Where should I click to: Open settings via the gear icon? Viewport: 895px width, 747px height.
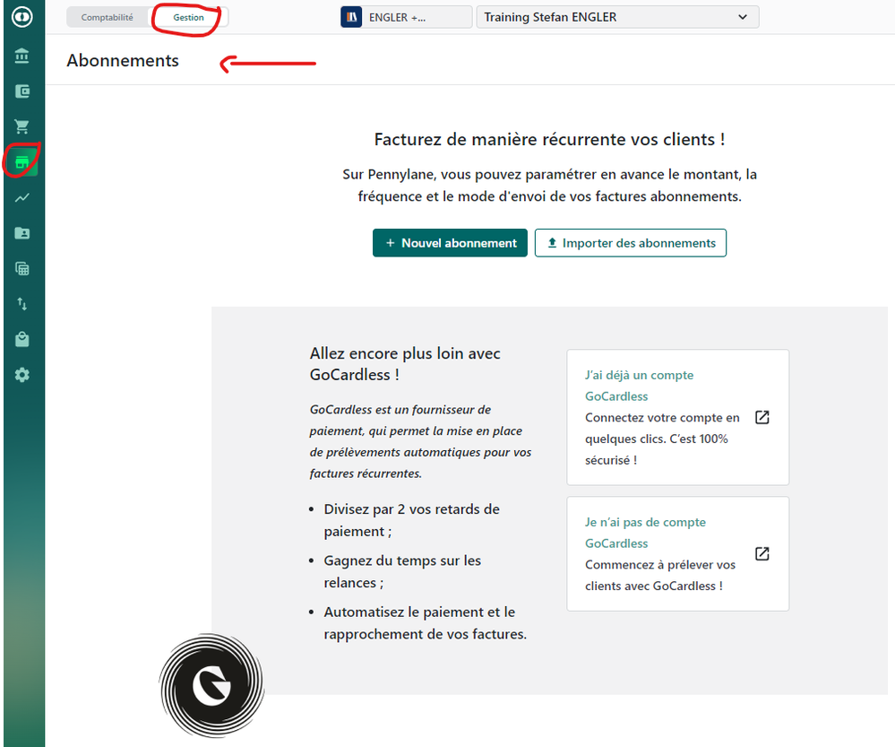(22, 375)
